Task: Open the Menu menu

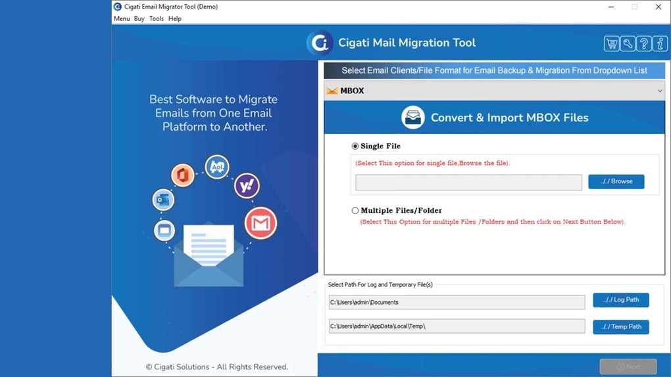Action: pyautogui.click(x=122, y=18)
